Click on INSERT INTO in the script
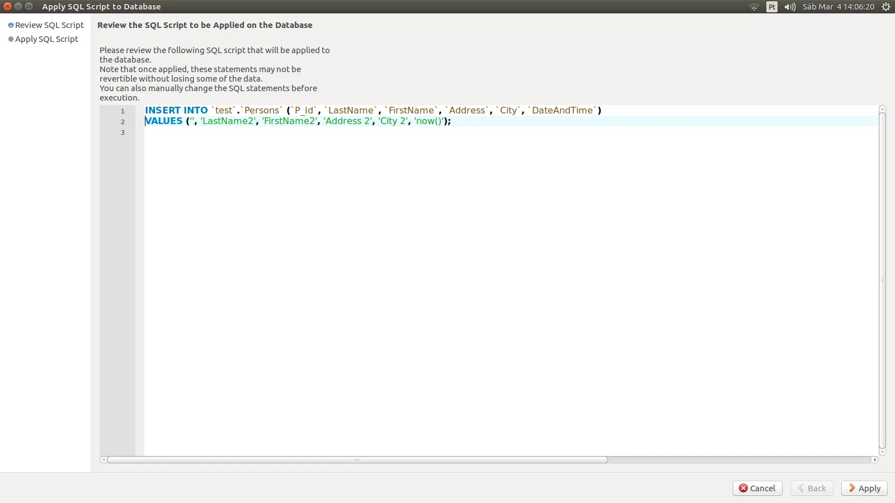This screenshot has width=895, height=503. coord(176,111)
